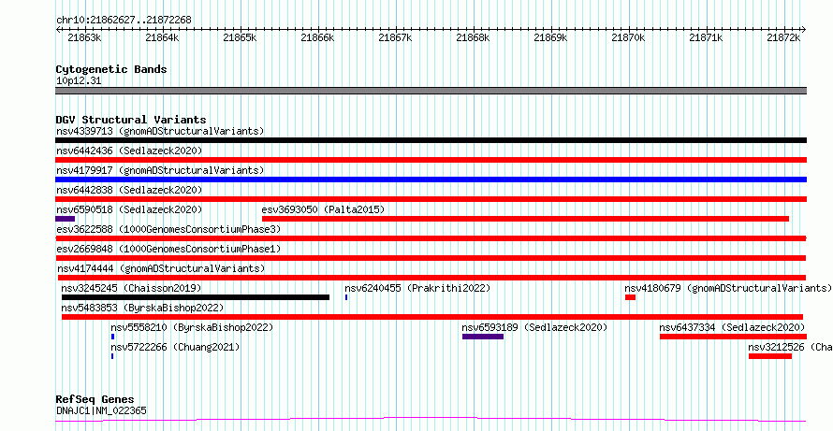Image resolution: width=833 pixels, height=431 pixels.
Task: Click the 21871k ruler tick label
Action: tap(706, 37)
